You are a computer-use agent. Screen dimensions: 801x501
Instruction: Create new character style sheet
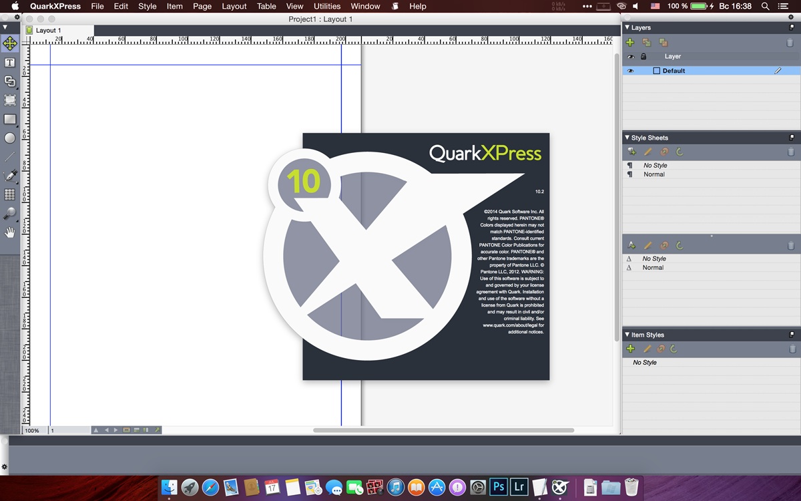(631, 246)
